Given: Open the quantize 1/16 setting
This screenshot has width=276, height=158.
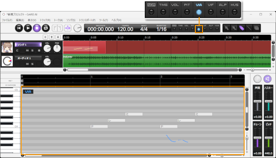Looking at the screenshot, I should pyautogui.click(x=161, y=29).
